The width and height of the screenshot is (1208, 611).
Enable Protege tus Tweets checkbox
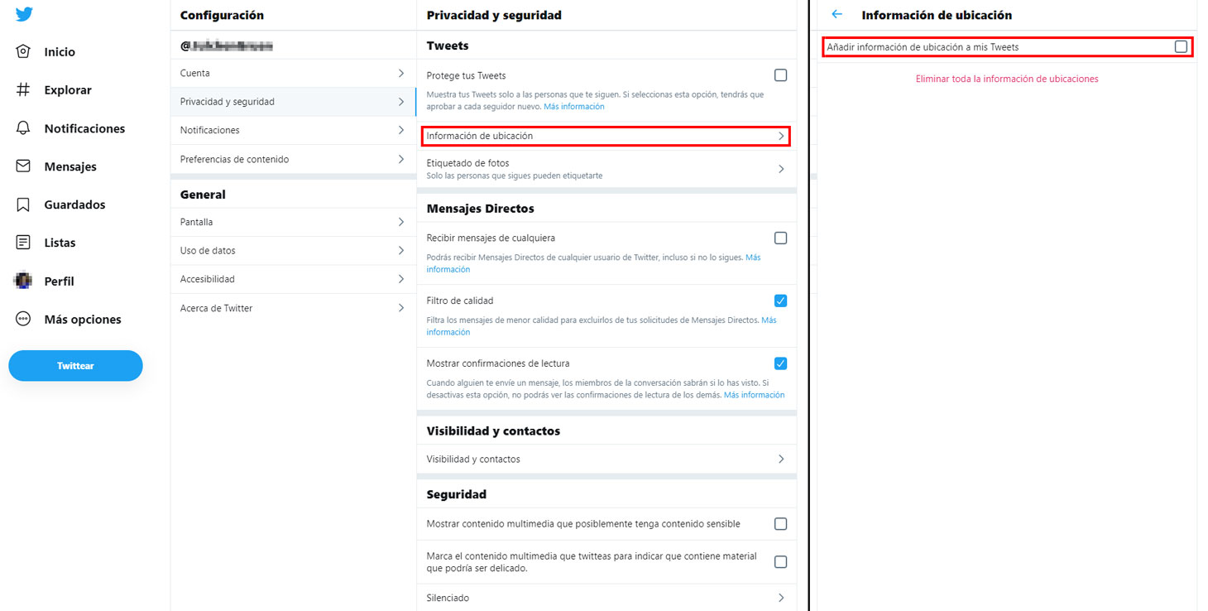pyautogui.click(x=780, y=75)
